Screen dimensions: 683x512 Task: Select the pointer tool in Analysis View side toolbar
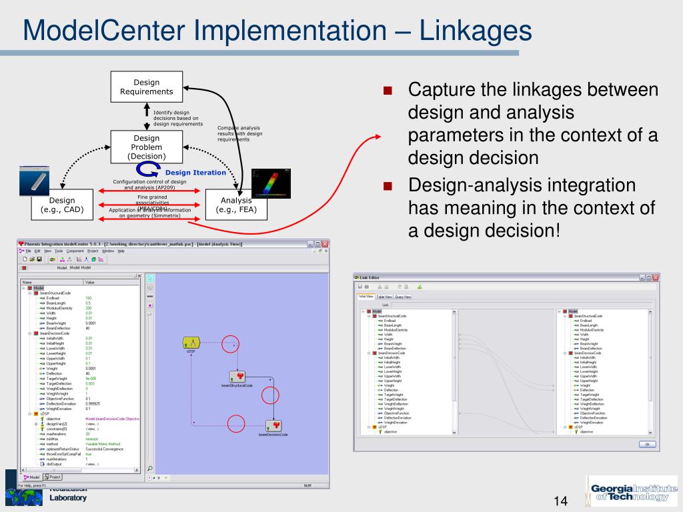[150, 278]
